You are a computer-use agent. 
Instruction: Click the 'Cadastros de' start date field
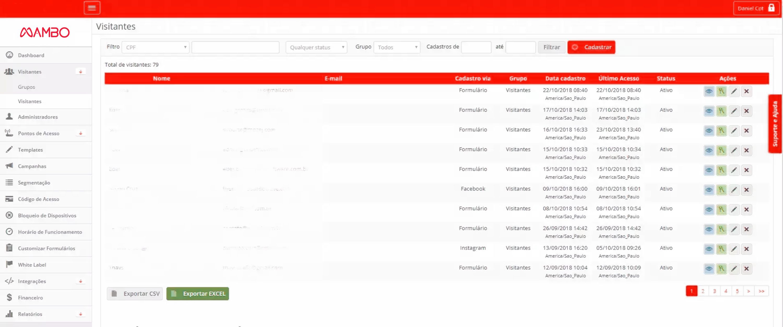[476, 47]
